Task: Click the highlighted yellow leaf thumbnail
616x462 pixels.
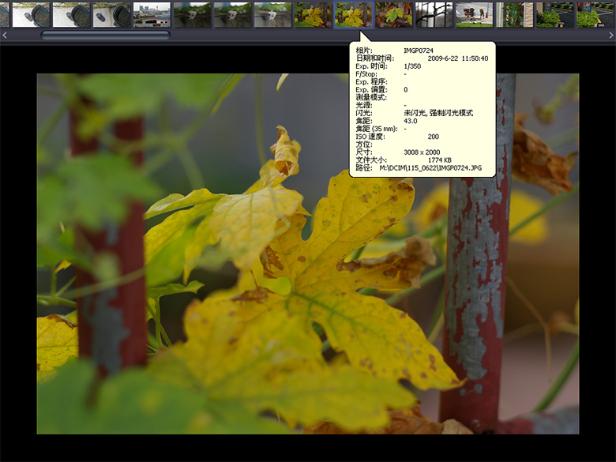Action: pos(353,14)
